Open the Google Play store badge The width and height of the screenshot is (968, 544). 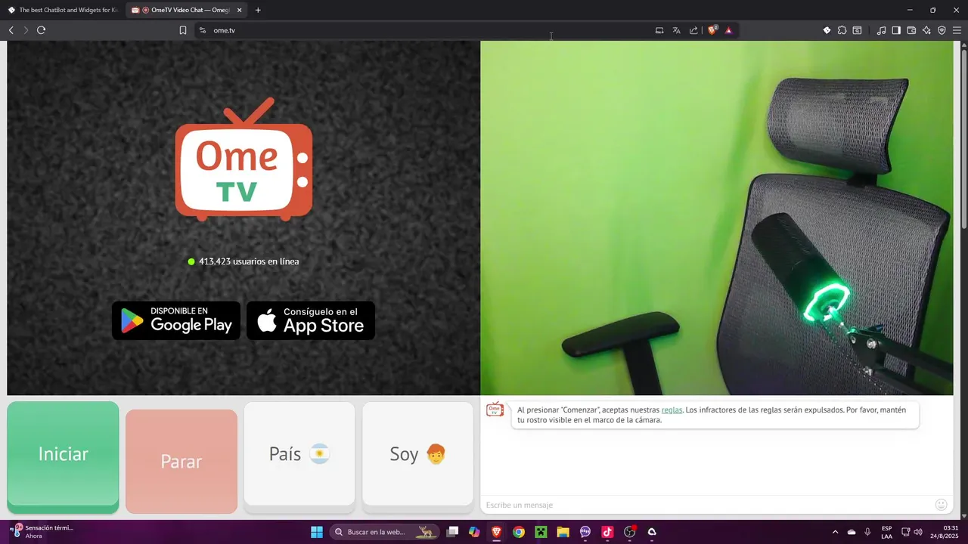176,320
